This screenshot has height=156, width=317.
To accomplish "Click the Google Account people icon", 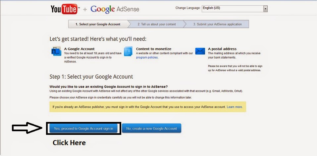I will [x=56, y=51].
